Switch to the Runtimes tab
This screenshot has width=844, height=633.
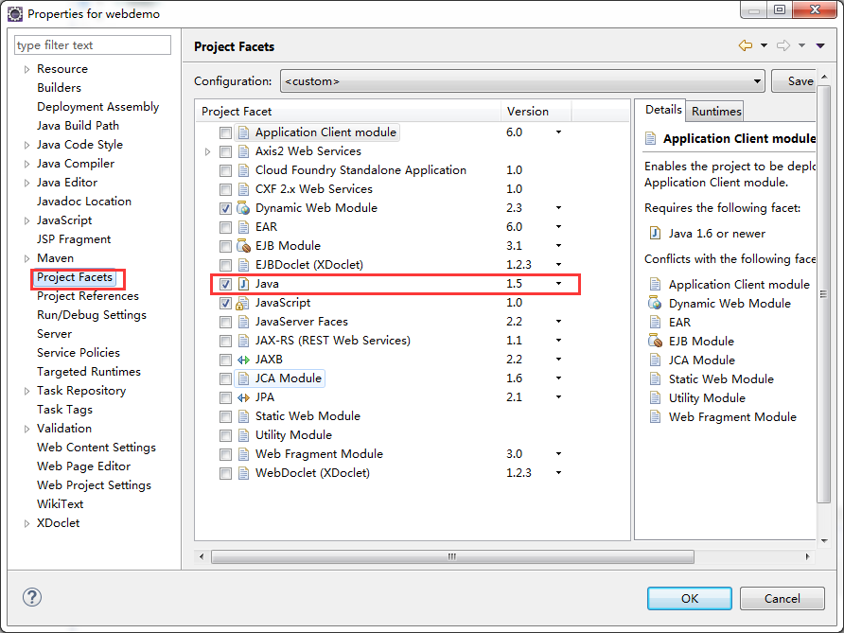point(716,112)
